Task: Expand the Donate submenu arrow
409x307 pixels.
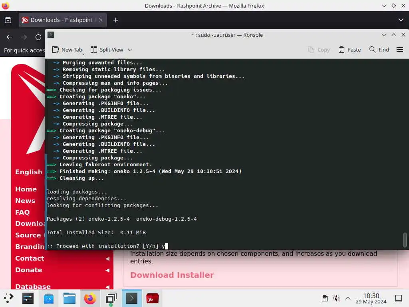Action: click(x=107, y=270)
